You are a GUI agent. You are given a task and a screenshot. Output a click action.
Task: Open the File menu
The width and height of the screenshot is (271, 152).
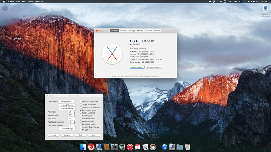coord(18,2)
